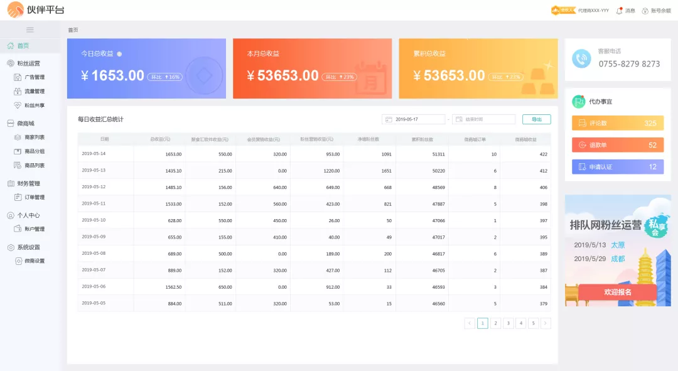The image size is (678, 371).
Task: Expand the 微商城 sidebar section
Action: 26,124
